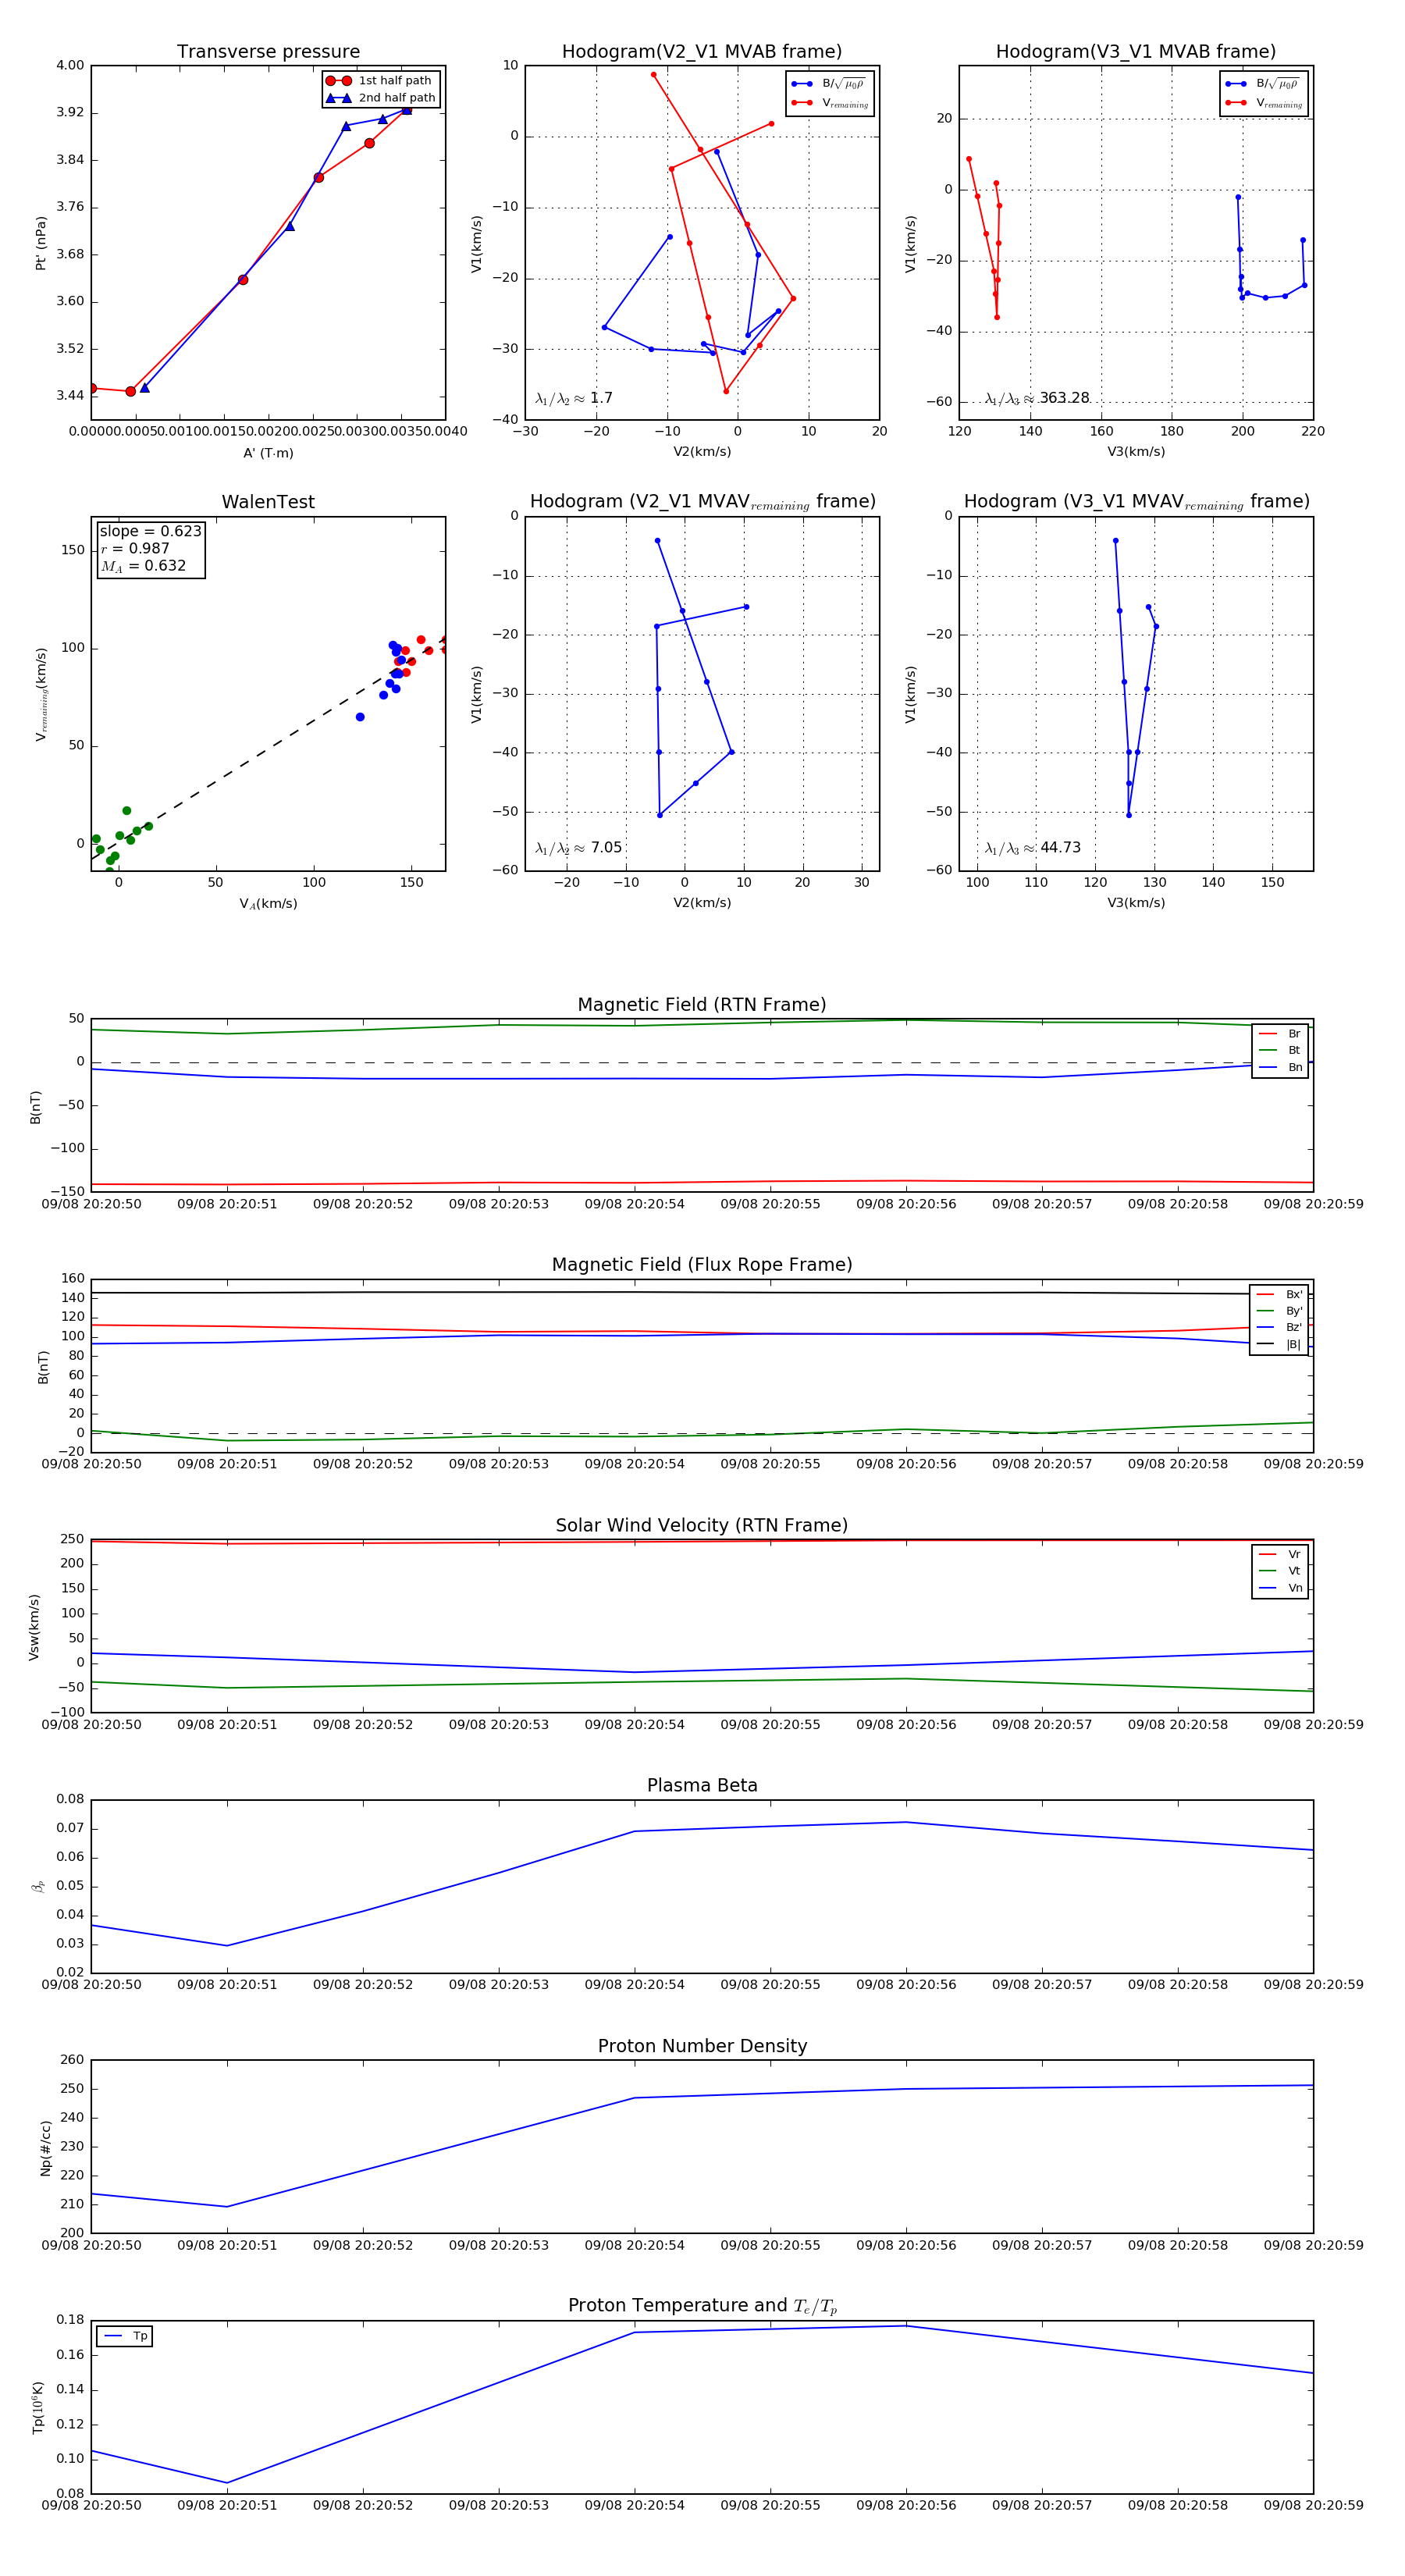The height and width of the screenshot is (2576, 1405).
Task: Click the lowest blue point in V3_V1 MVAV-remaining hodogram
Action: (x=1129, y=815)
